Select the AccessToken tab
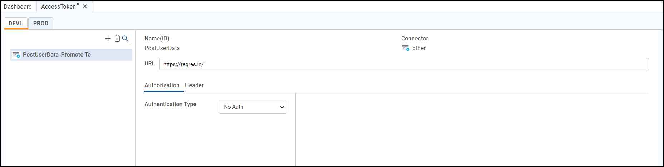This screenshot has height=167, width=664. [x=59, y=6]
